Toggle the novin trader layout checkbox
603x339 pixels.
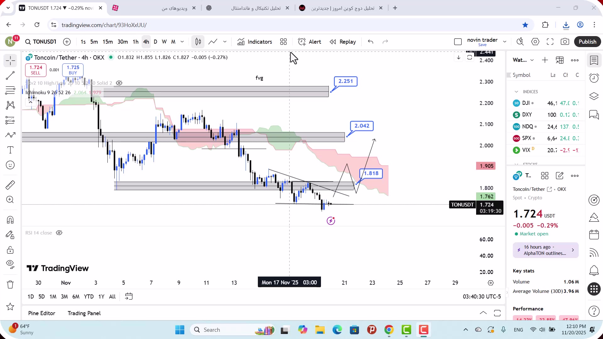pyautogui.click(x=458, y=42)
